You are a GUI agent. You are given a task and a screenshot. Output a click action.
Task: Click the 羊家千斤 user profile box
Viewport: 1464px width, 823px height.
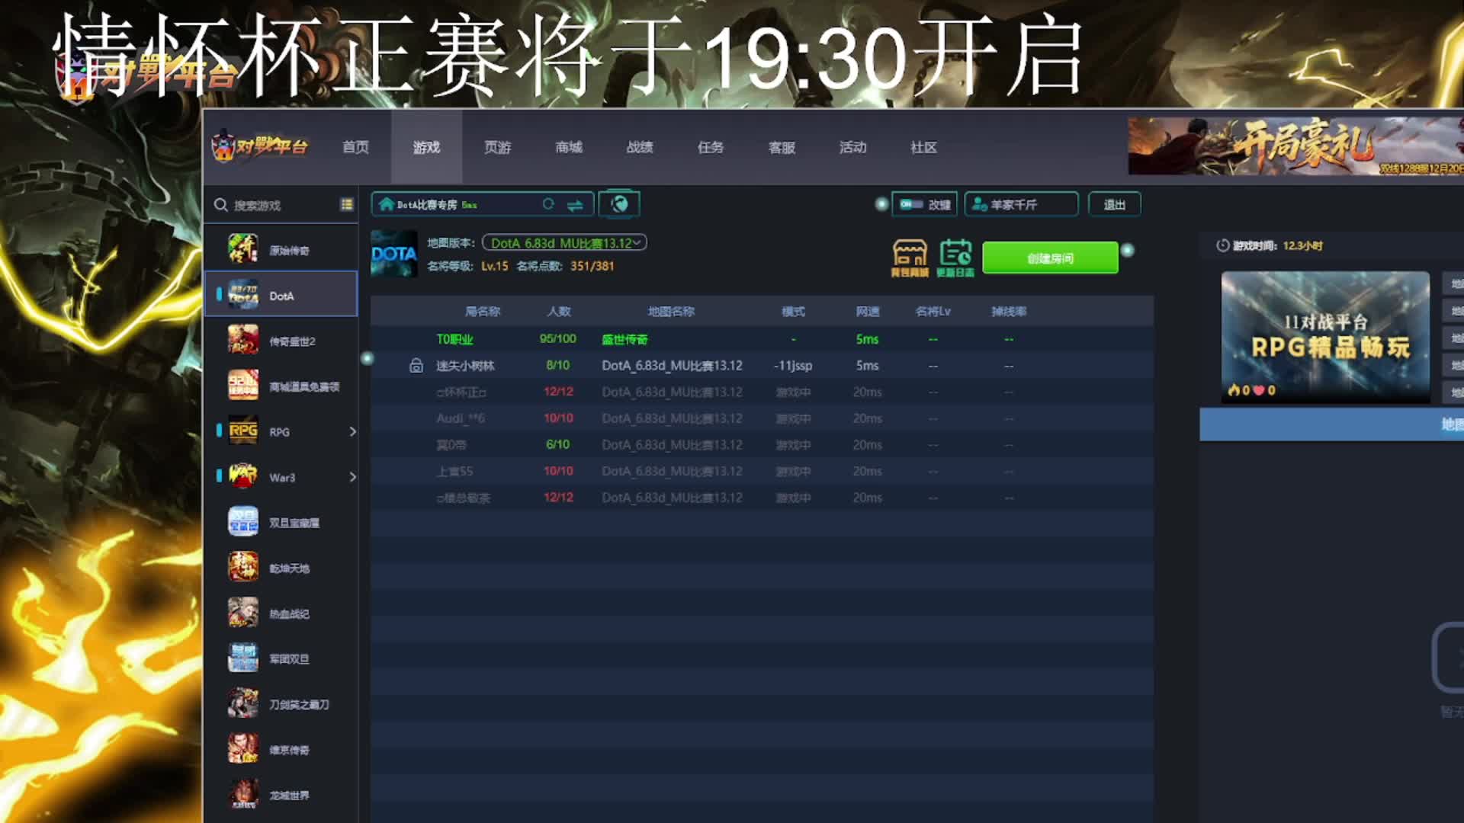pyautogui.click(x=1021, y=204)
